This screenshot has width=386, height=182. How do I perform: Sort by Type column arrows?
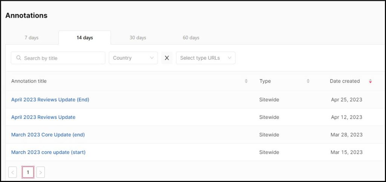pyautogui.click(x=308, y=81)
